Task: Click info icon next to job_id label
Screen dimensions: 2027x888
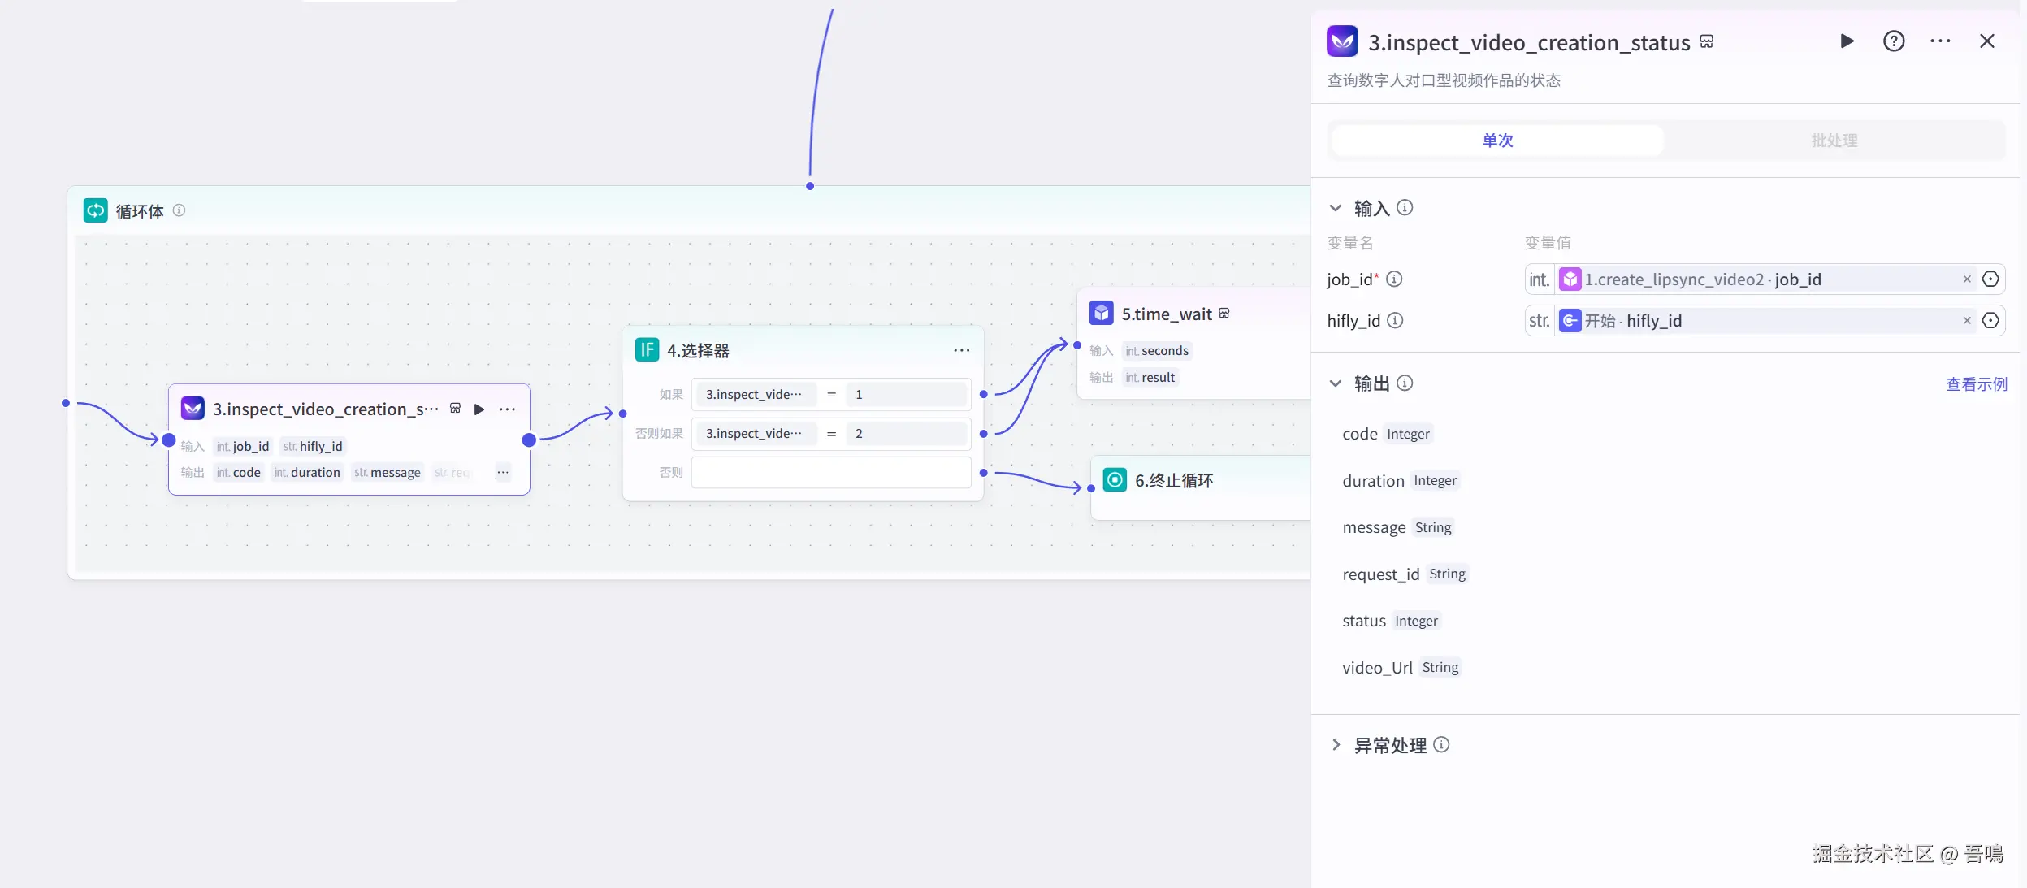Action: point(1394,279)
